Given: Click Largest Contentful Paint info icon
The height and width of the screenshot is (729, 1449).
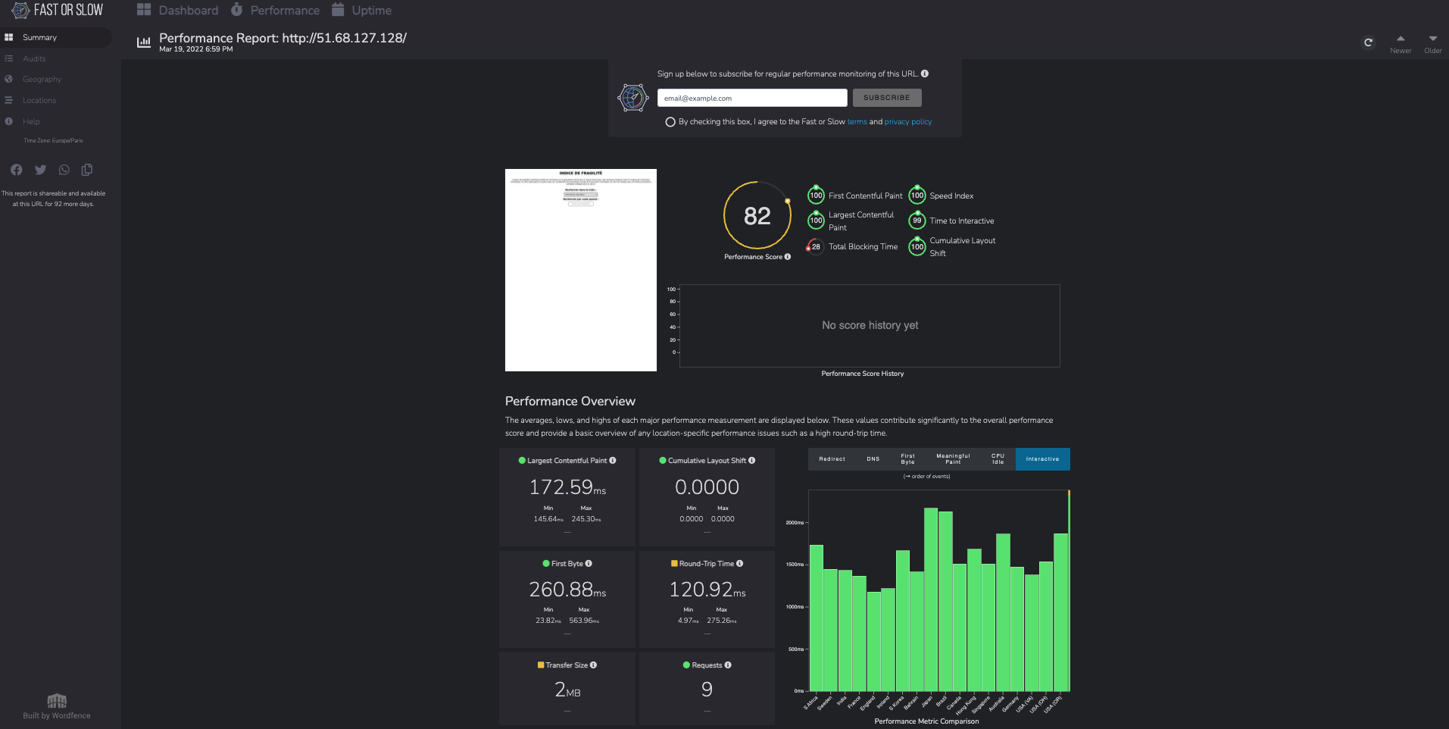Looking at the screenshot, I should (613, 460).
